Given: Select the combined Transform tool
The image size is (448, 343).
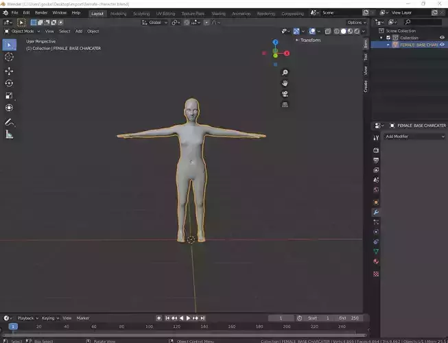Looking at the screenshot, I should [9, 108].
